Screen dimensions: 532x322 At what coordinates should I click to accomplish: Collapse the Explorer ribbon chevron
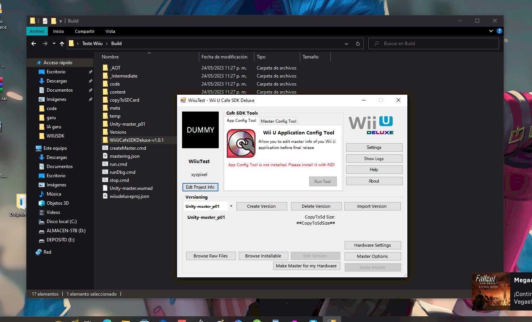coord(491,31)
